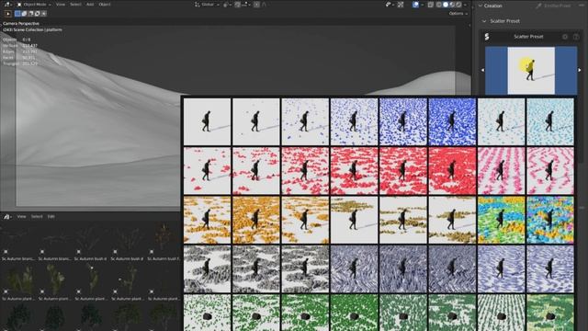
Task: Open the asset browser Edit menu
Action: [x=51, y=217]
